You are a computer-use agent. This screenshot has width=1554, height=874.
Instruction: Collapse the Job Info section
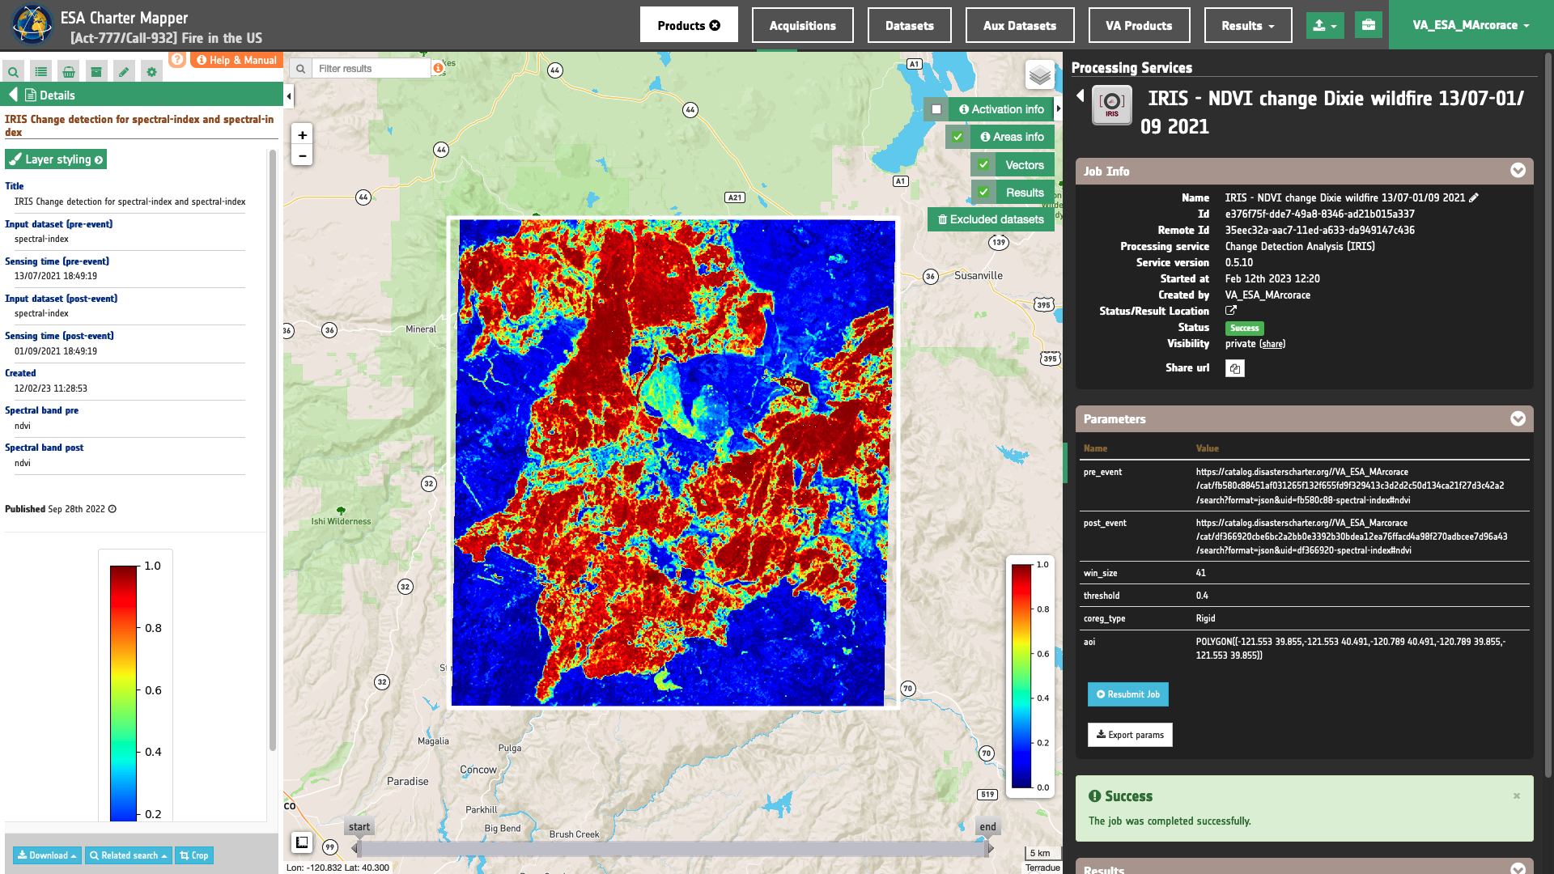click(1518, 171)
